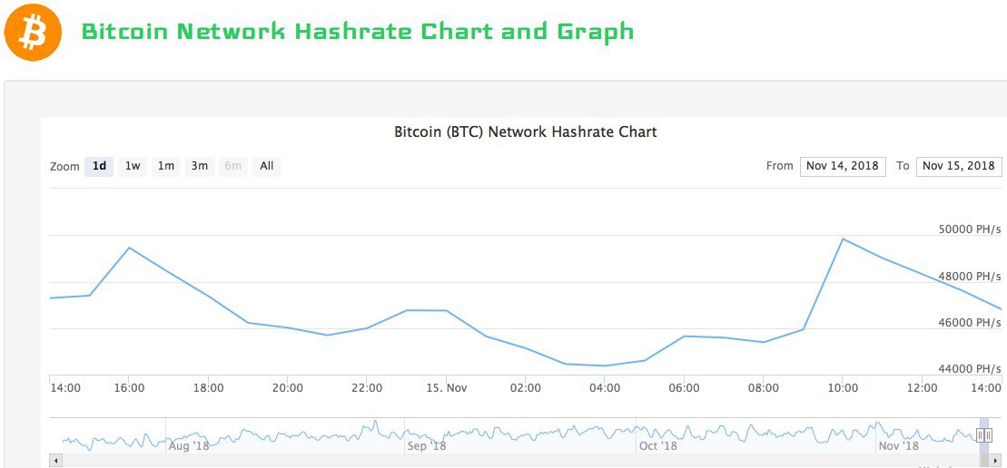
Task: Click the orange Bitcoin logo icon
Action: point(33,32)
